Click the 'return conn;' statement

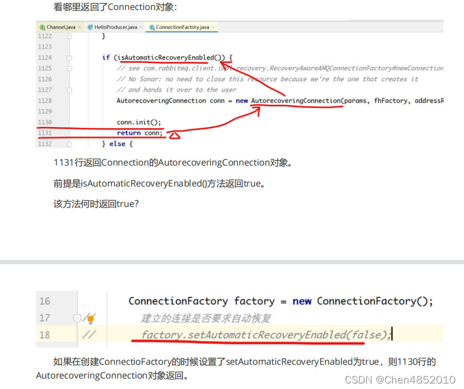140,133
